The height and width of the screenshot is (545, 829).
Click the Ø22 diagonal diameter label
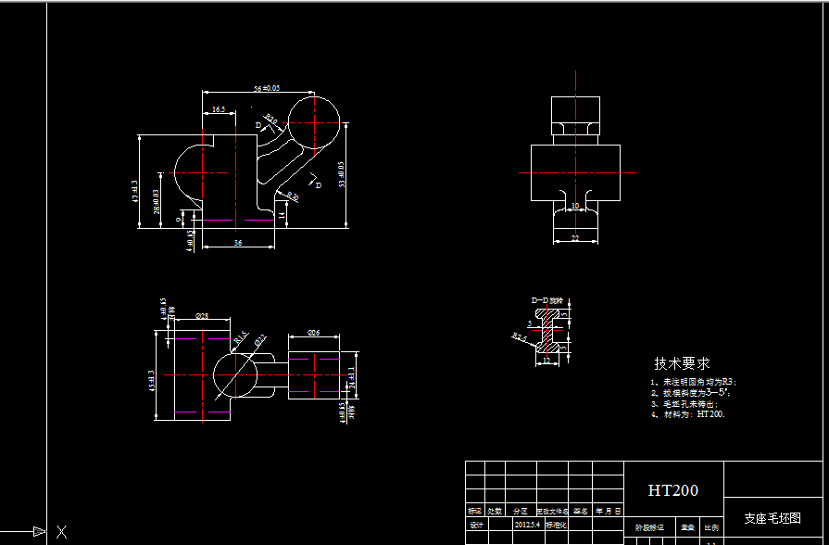[x=259, y=340]
